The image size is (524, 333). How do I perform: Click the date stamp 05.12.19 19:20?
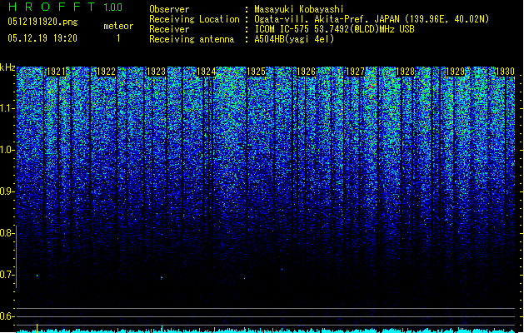pyautogui.click(x=42, y=38)
